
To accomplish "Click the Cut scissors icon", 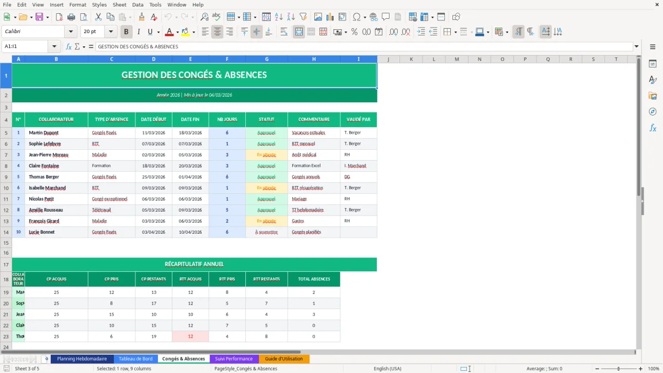I will click(x=98, y=17).
